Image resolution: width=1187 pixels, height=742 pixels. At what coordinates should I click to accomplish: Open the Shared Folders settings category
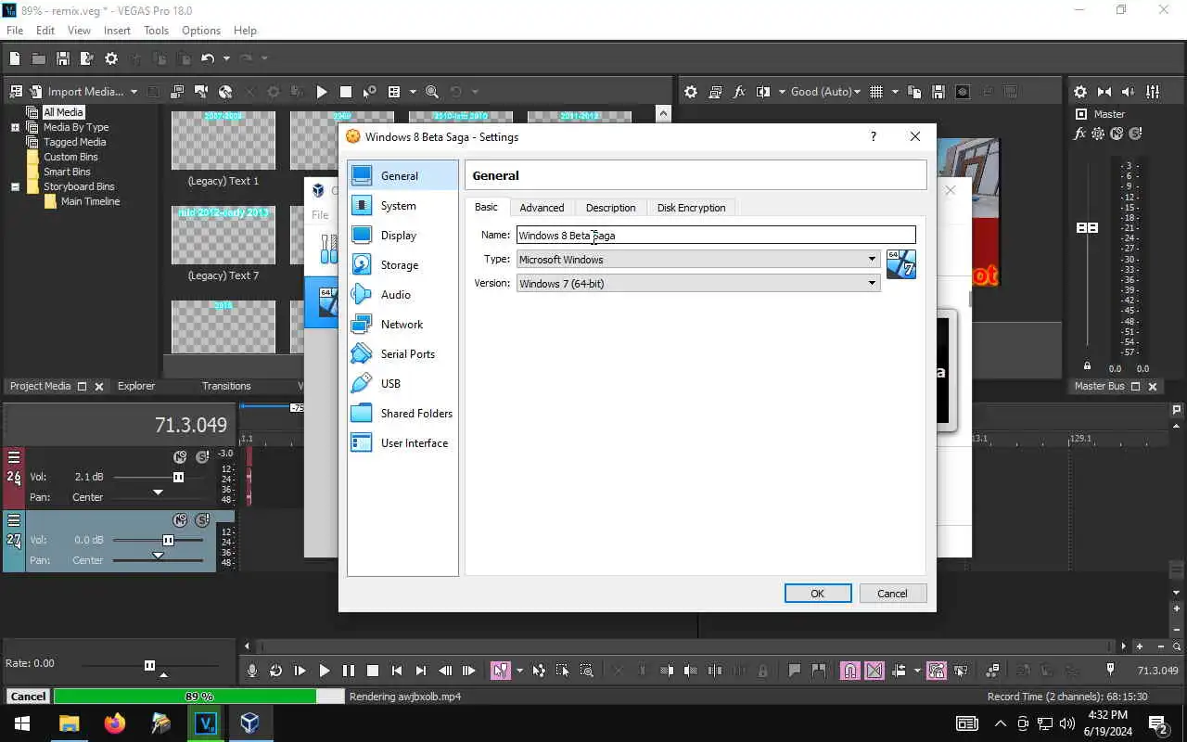pyautogui.click(x=402, y=414)
